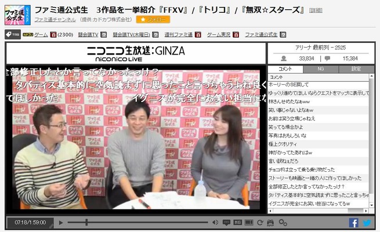This screenshot has height=232, width=380.
Task: Select comment 言い訳ねぇだろ
Action: point(318,161)
